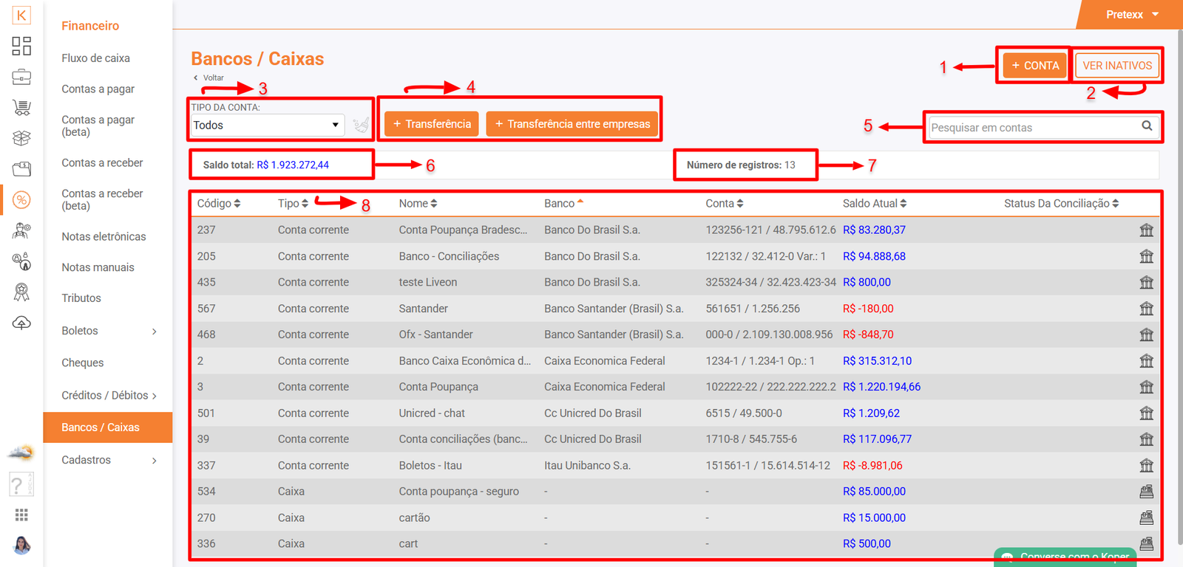Image resolution: width=1183 pixels, height=567 pixels.
Task: Open the user avatar at bottom left
Action: point(21,546)
